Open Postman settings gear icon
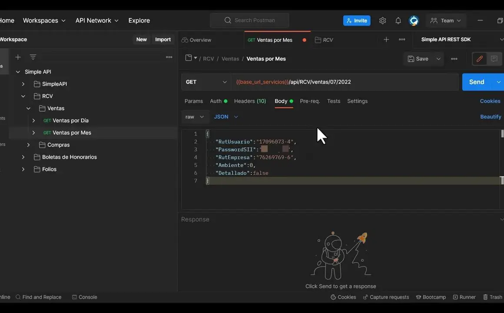This screenshot has width=504, height=313. pos(382,20)
